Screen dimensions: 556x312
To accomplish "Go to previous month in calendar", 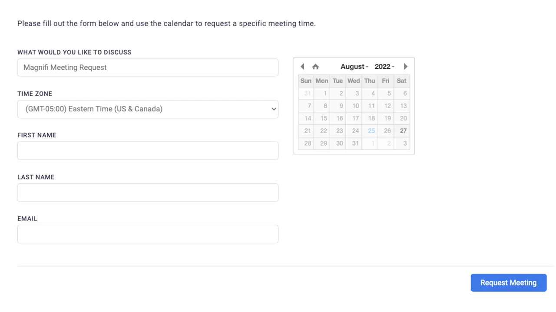I will tap(302, 67).
